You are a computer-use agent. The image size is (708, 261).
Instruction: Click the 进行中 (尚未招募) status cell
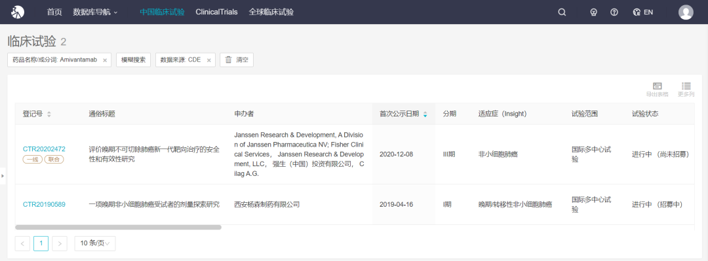[660, 154]
